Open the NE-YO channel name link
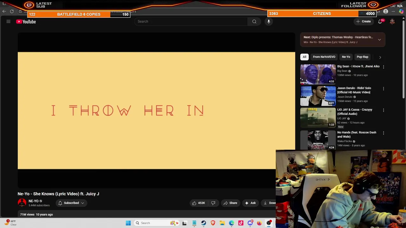This screenshot has height=228, width=406. pyautogui.click(x=33, y=201)
